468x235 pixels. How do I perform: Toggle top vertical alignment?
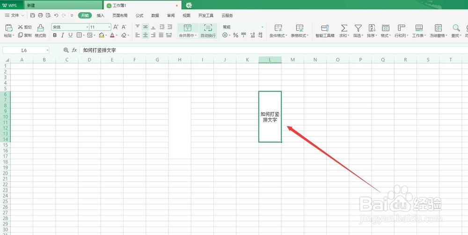coord(138,27)
